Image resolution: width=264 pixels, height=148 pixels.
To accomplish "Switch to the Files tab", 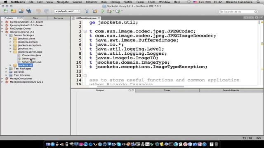I will (x=35, y=18).
